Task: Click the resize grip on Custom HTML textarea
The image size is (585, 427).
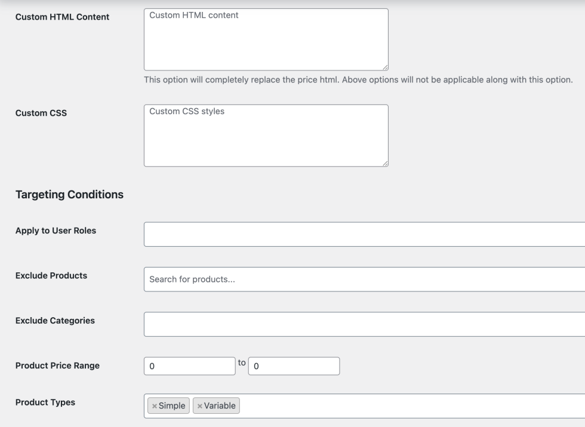Action: point(385,66)
